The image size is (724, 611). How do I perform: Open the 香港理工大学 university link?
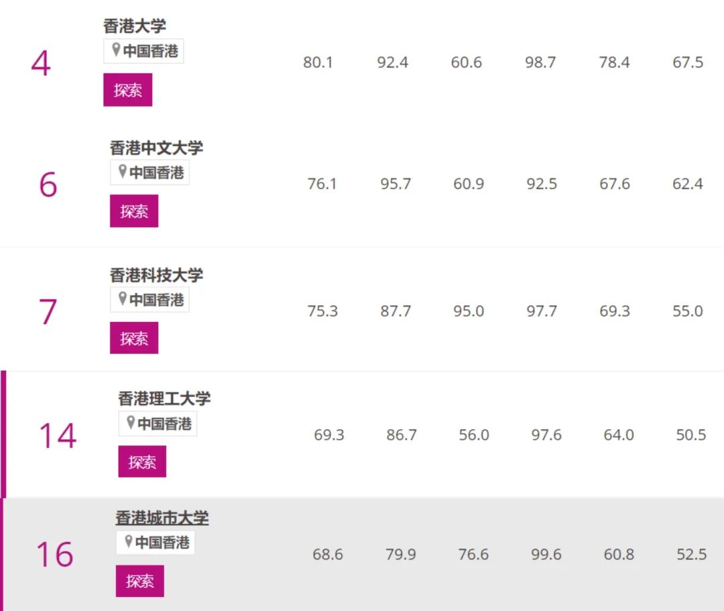tap(164, 398)
